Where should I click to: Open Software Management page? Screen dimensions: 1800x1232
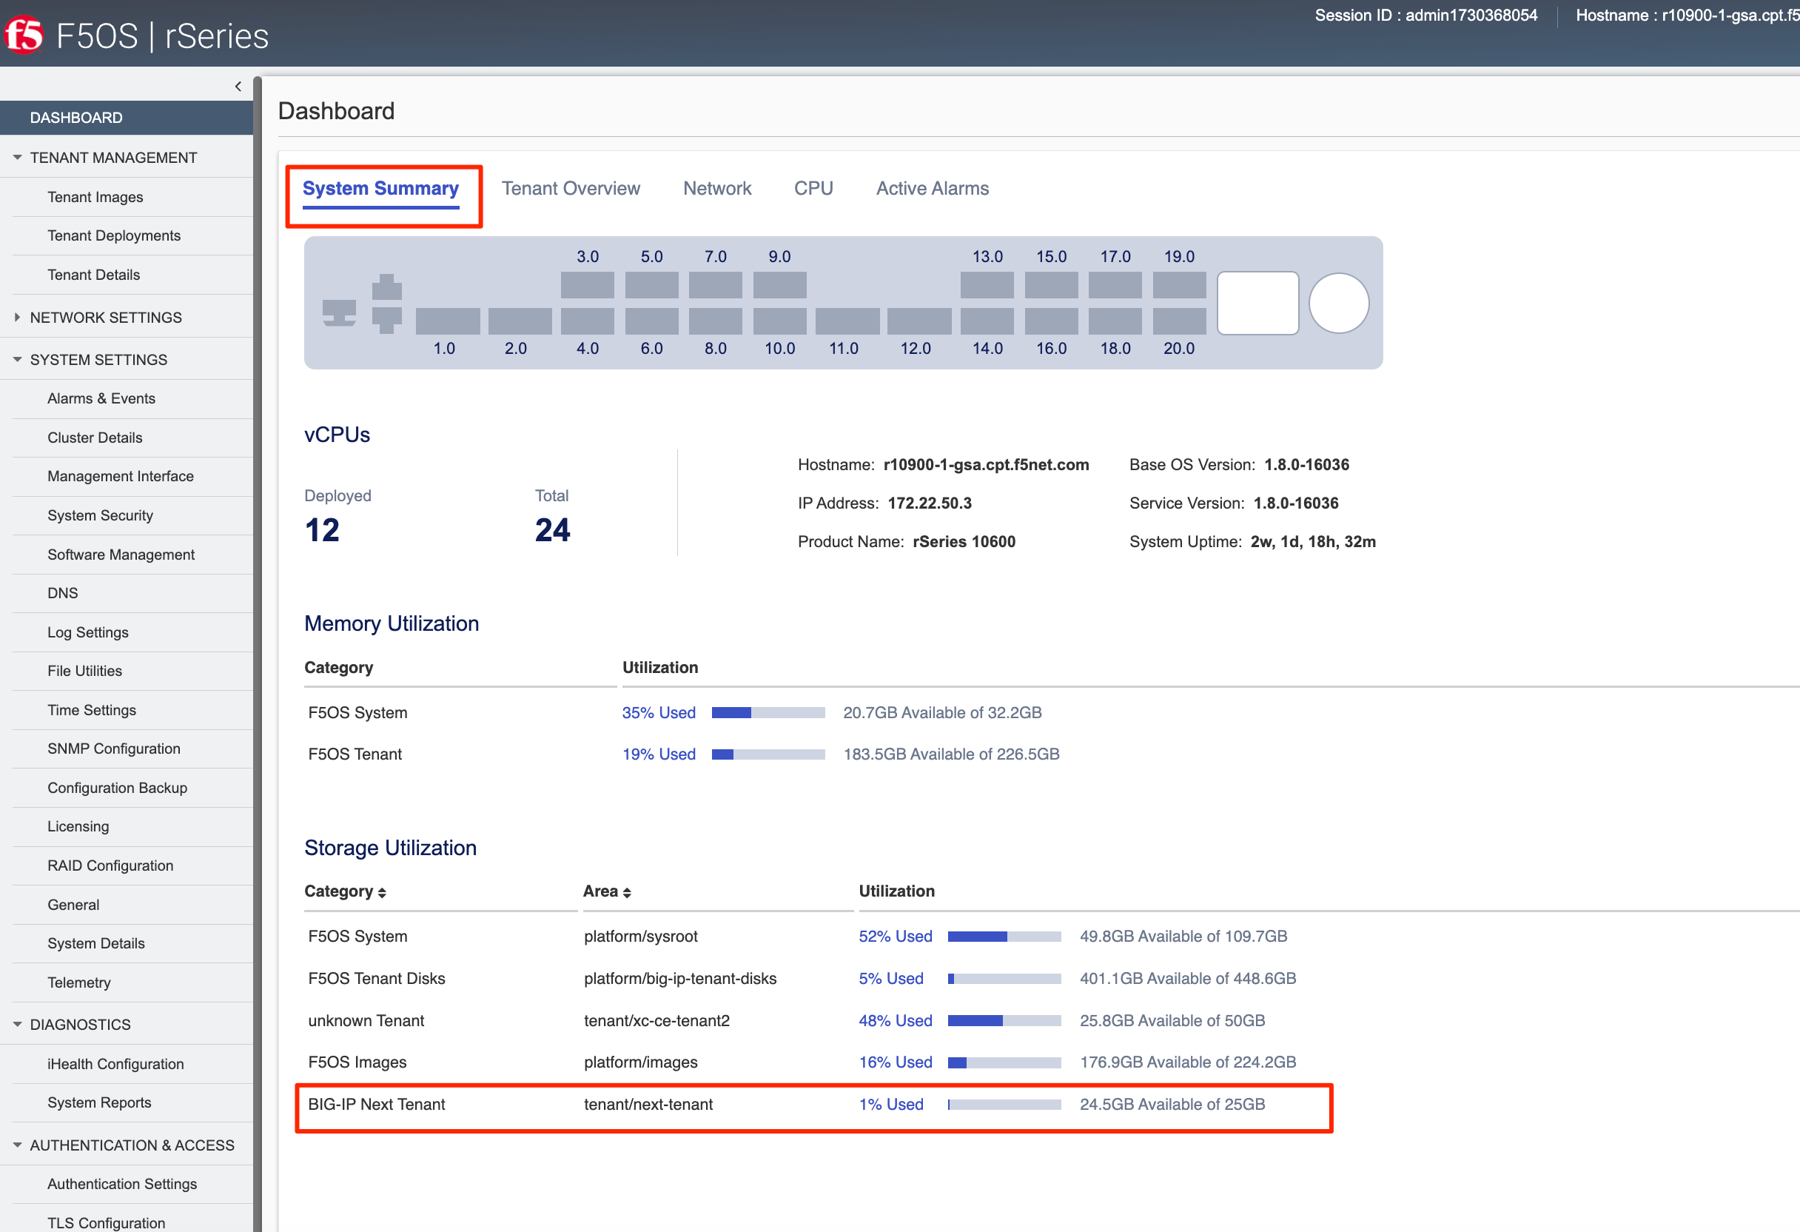tap(121, 555)
